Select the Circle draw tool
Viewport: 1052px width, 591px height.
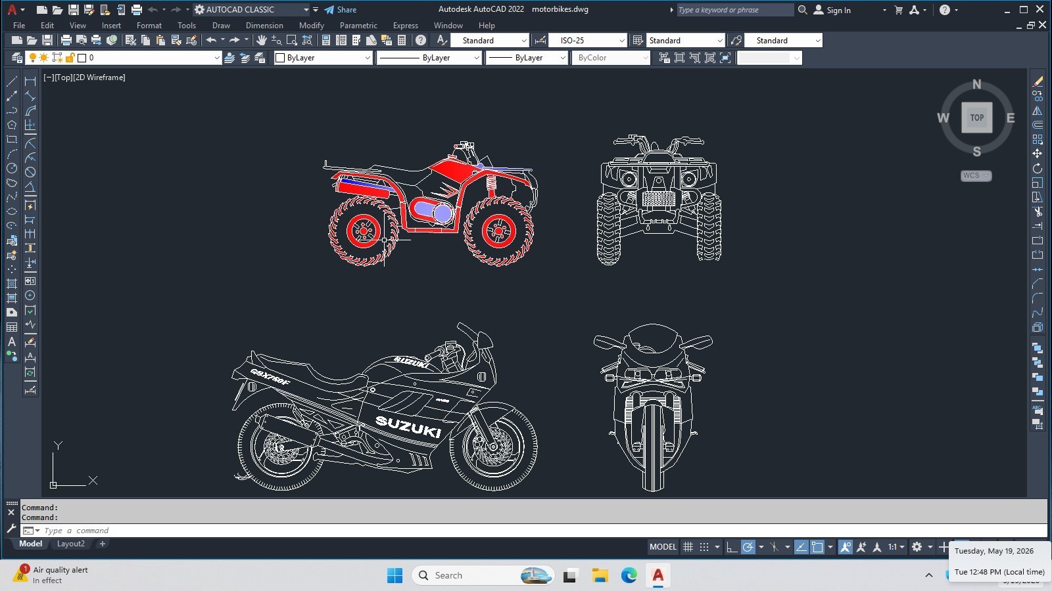point(12,168)
